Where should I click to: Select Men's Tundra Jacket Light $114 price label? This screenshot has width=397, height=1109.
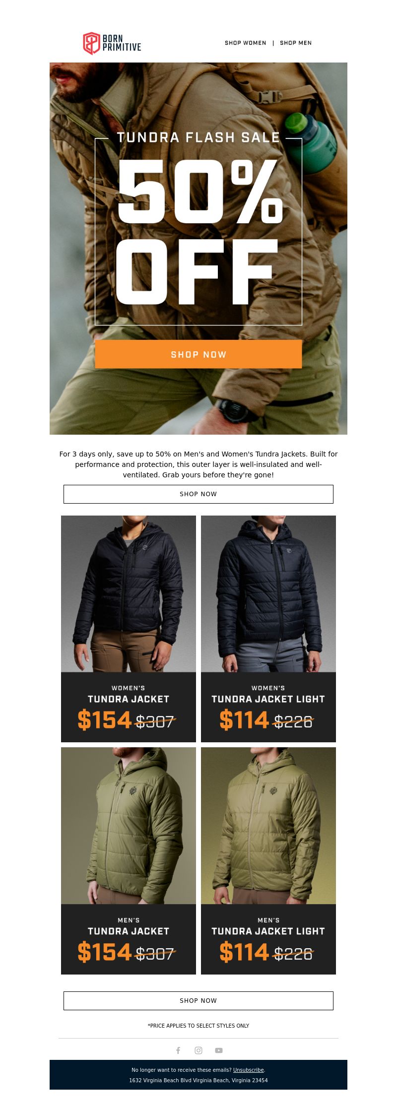244,952
